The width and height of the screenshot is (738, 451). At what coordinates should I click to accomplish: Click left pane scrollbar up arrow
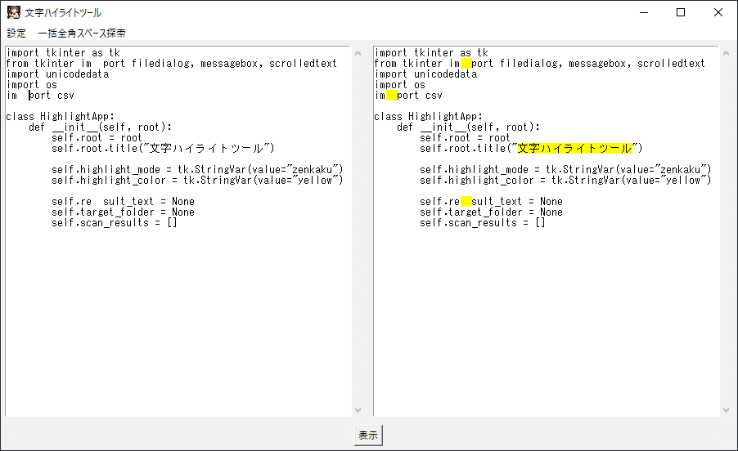358,54
